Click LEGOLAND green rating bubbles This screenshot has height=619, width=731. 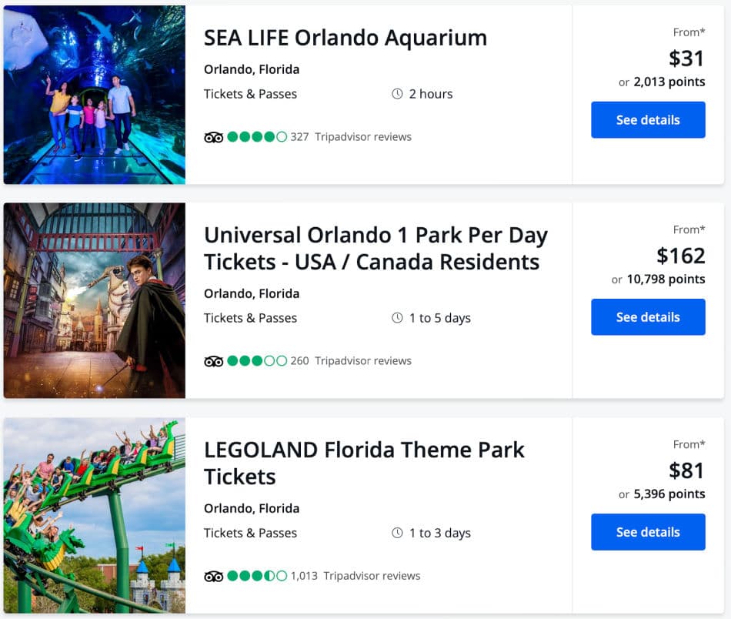(257, 576)
